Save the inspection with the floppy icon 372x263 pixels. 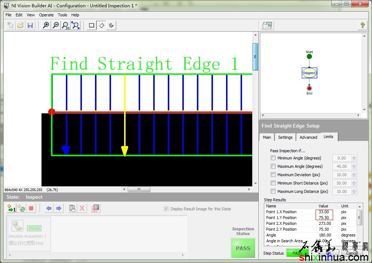30,25
